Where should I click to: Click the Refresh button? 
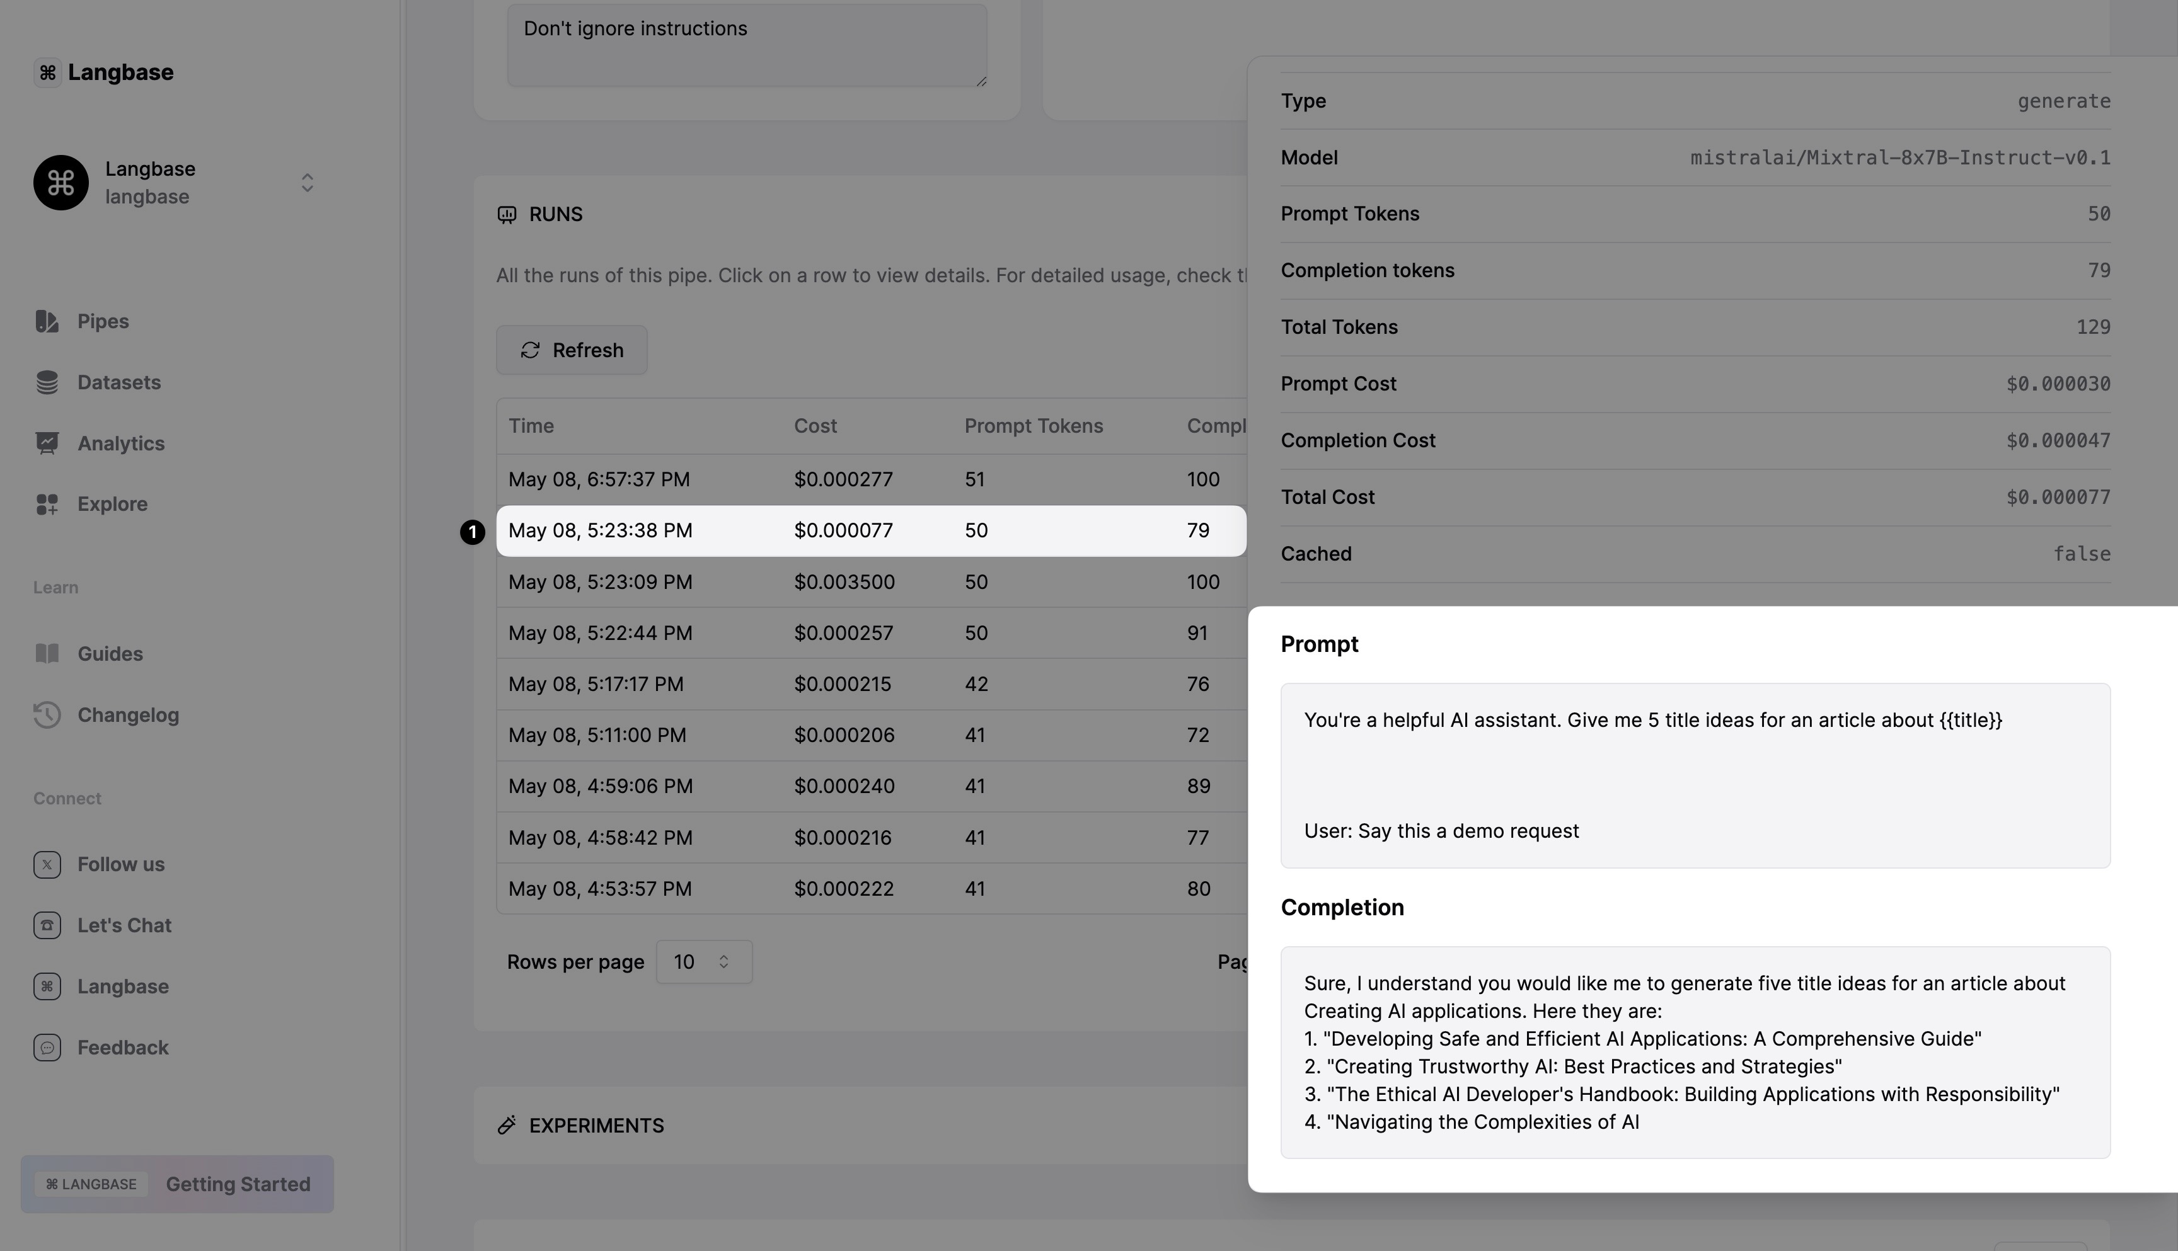coord(572,351)
